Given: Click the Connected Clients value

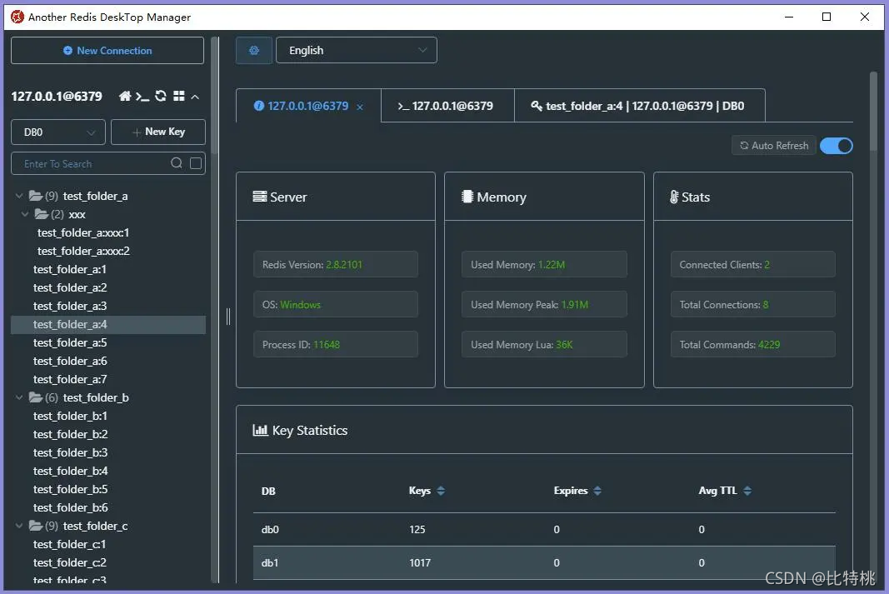Looking at the screenshot, I should [767, 265].
